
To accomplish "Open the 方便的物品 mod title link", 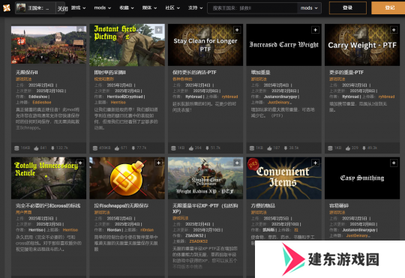I will [263, 206].
